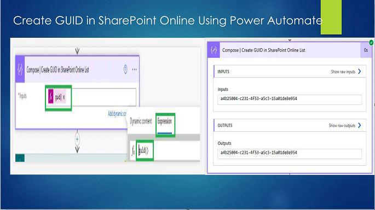
Task: Click the OUTPUTS section heading
Action: pos(225,125)
